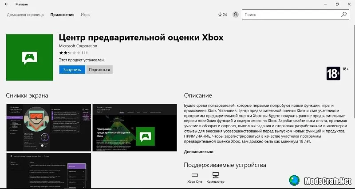Click the 18+ age rating badge
This screenshot has height=189, width=355.
coord(333,73)
